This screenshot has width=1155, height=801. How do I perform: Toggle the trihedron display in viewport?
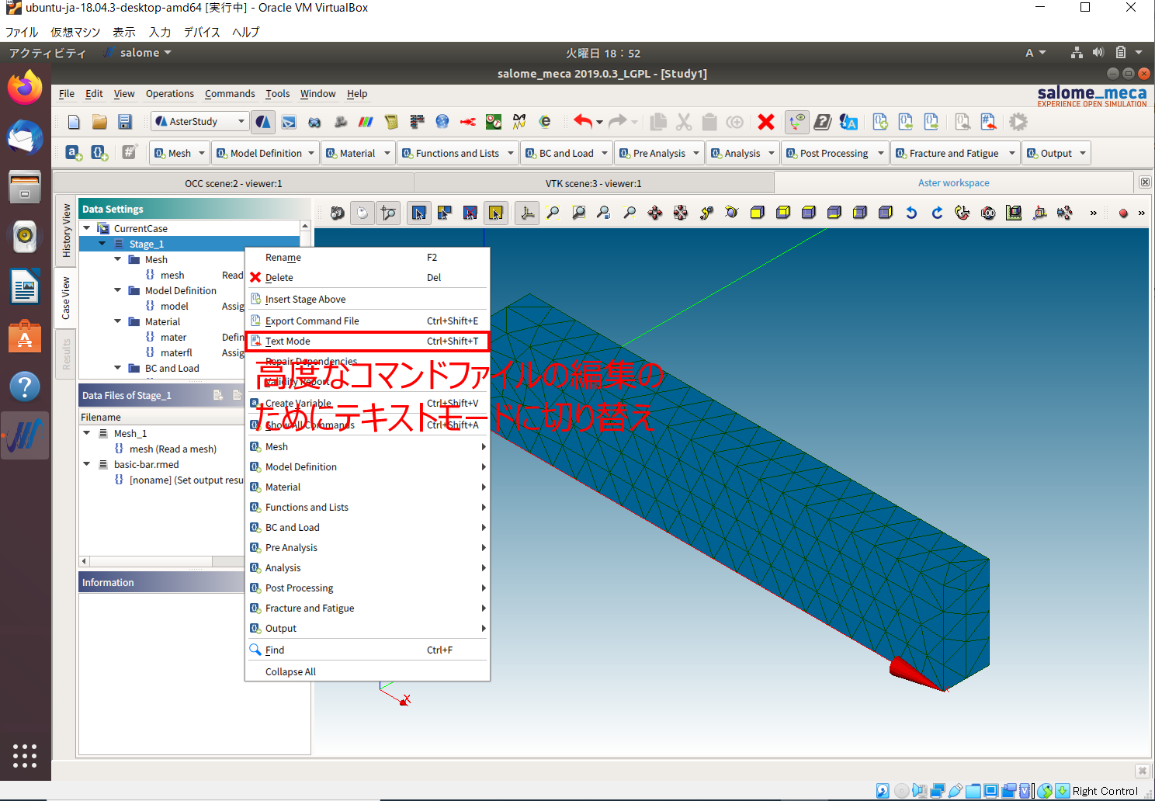tap(526, 213)
